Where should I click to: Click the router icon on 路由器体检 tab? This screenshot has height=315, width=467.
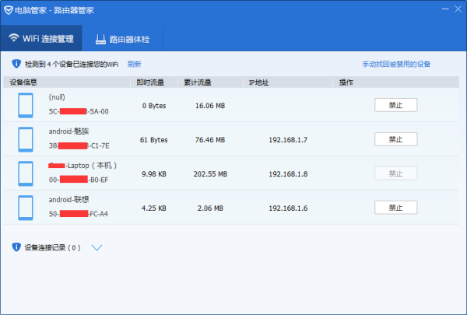100,39
